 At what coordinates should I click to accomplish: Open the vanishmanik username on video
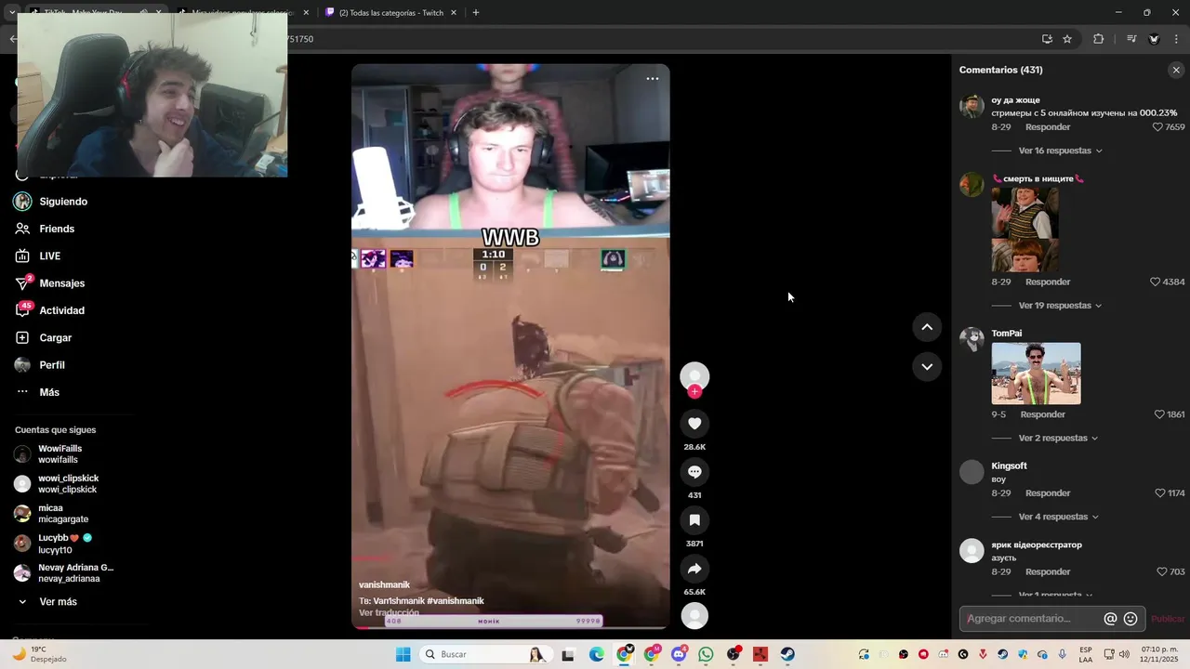pyautogui.click(x=384, y=585)
